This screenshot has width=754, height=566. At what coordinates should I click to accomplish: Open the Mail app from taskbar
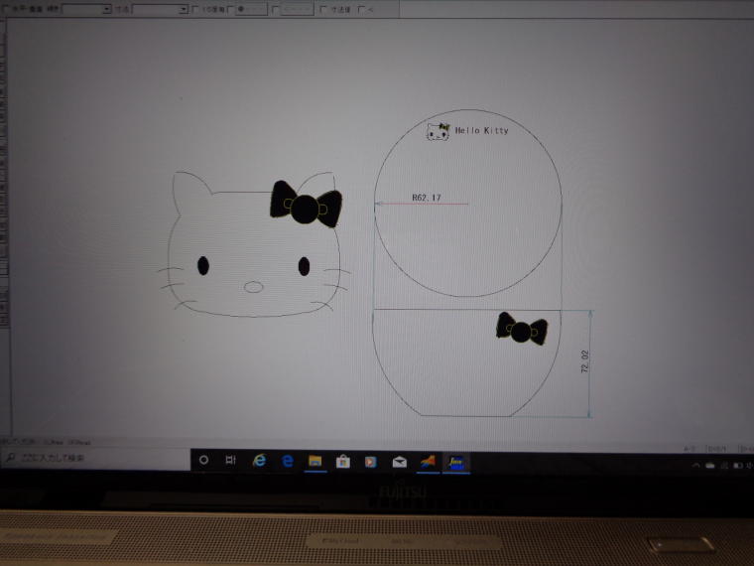(x=400, y=462)
